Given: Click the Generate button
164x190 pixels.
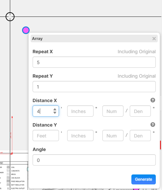Looking at the screenshot, I should click(x=144, y=179).
